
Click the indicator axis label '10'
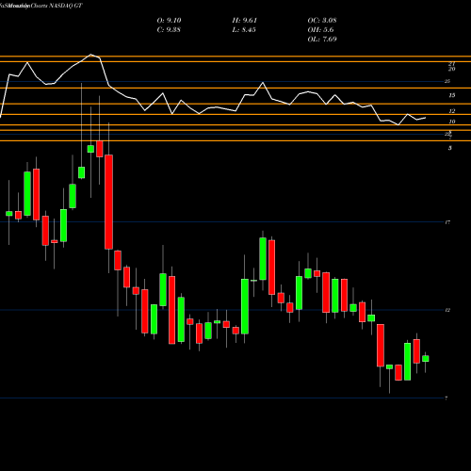click(x=452, y=122)
